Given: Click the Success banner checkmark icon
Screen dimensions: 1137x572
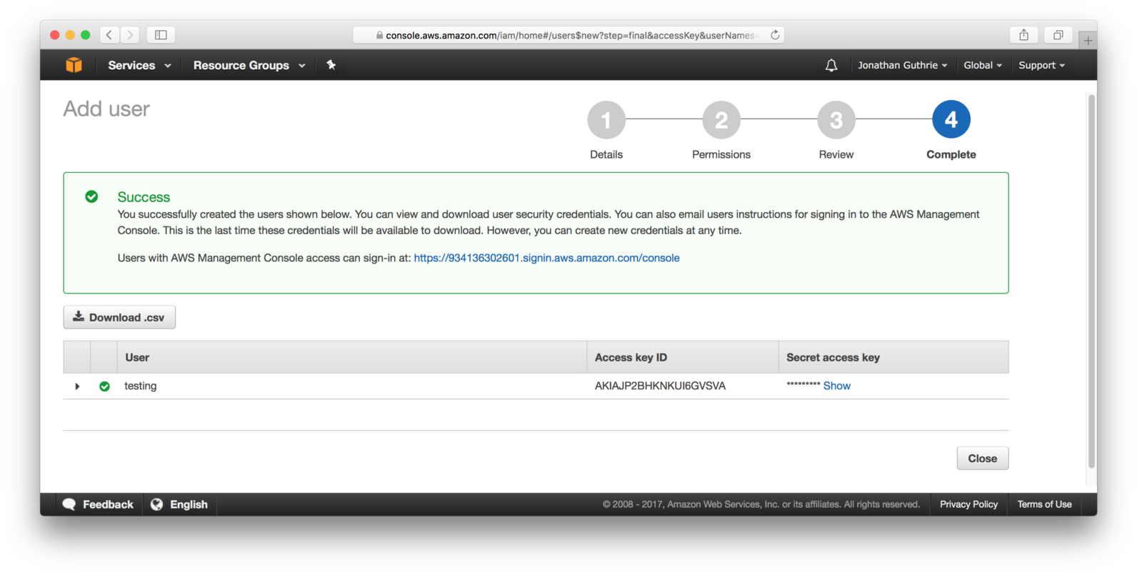Looking at the screenshot, I should [x=91, y=196].
